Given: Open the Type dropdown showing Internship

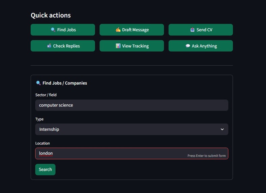Looking at the screenshot, I should pyautogui.click(x=131, y=129).
